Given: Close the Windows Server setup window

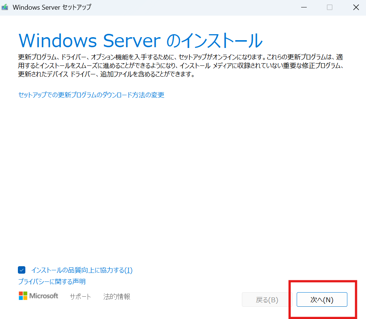Looking at the screenshot, I should 356,7.
